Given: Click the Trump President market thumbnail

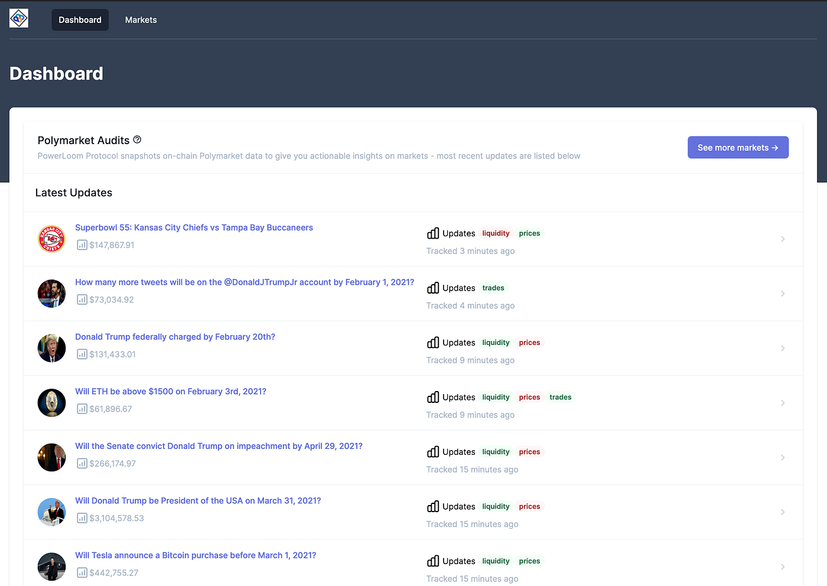Looking at the screenshot, I should [x=52, y=512].
